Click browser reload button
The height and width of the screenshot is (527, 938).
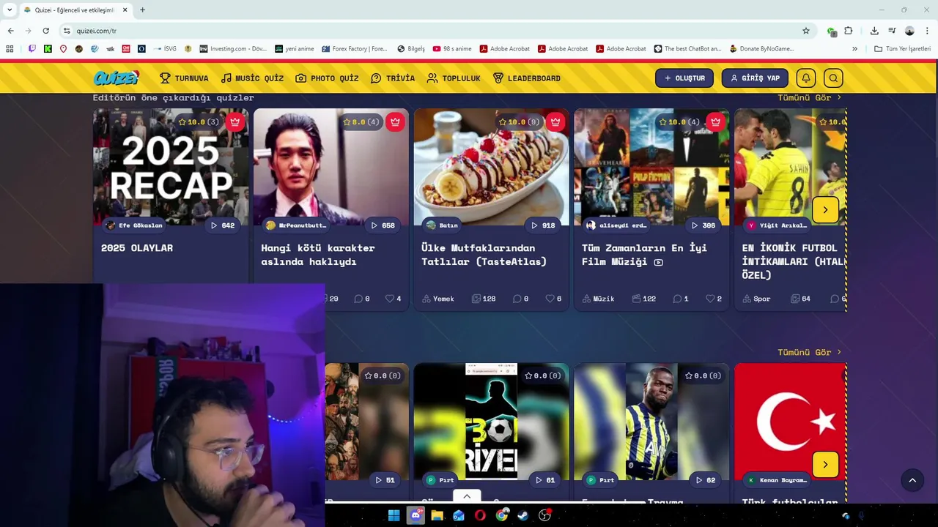point(45,31)
